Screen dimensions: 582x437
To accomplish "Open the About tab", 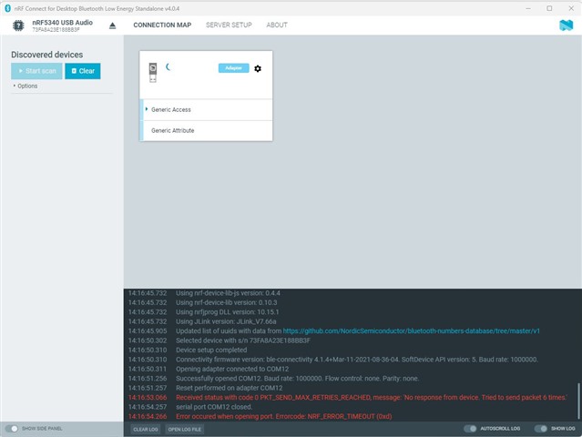I will pos(277,25).
